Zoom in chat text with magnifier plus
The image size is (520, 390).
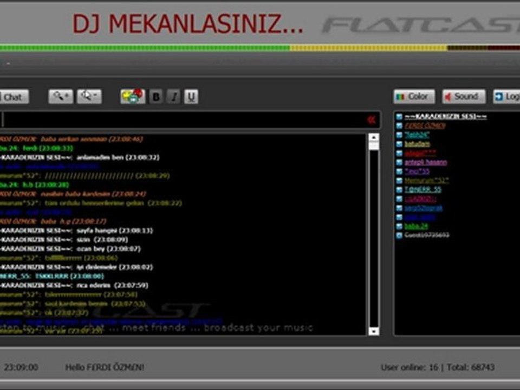tap(61, 96)
